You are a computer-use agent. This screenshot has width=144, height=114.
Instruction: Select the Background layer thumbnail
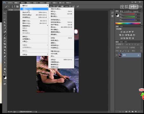click(120, 55)
